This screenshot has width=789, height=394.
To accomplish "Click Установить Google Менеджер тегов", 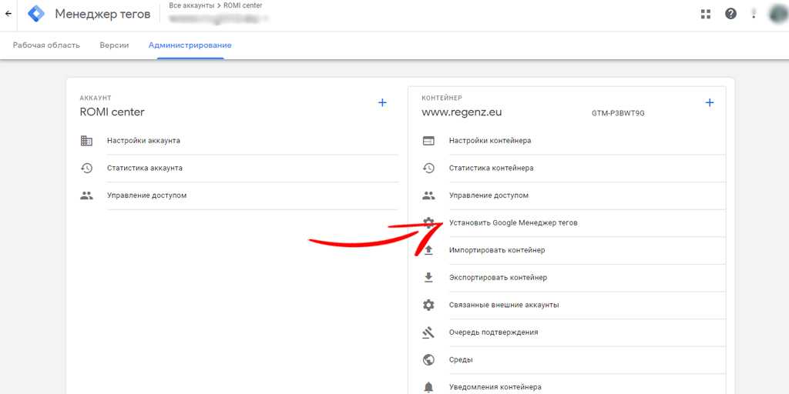I will (513, 223).
